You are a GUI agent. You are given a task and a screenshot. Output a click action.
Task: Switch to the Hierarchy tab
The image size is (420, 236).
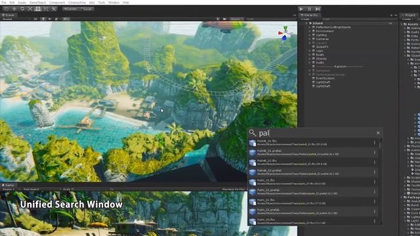(309, 15)
